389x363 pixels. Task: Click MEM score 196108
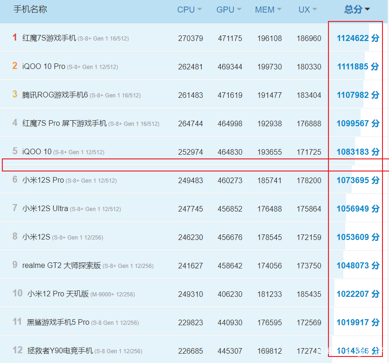click(269, 39)
